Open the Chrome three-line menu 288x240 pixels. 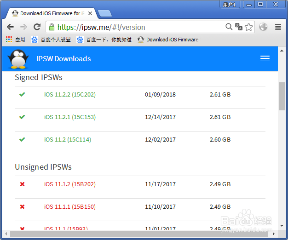point(278,27)
